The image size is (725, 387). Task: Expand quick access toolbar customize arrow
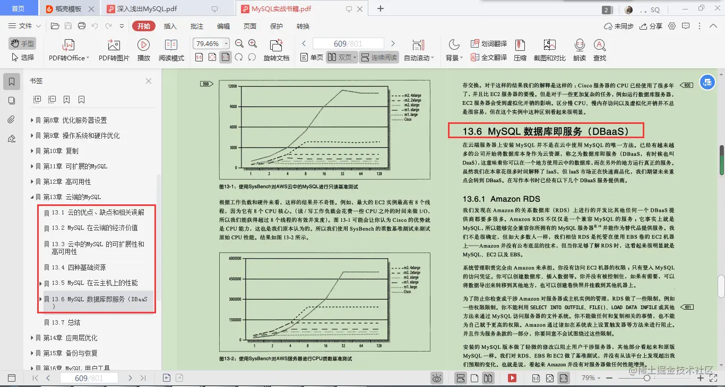point(121,26)
